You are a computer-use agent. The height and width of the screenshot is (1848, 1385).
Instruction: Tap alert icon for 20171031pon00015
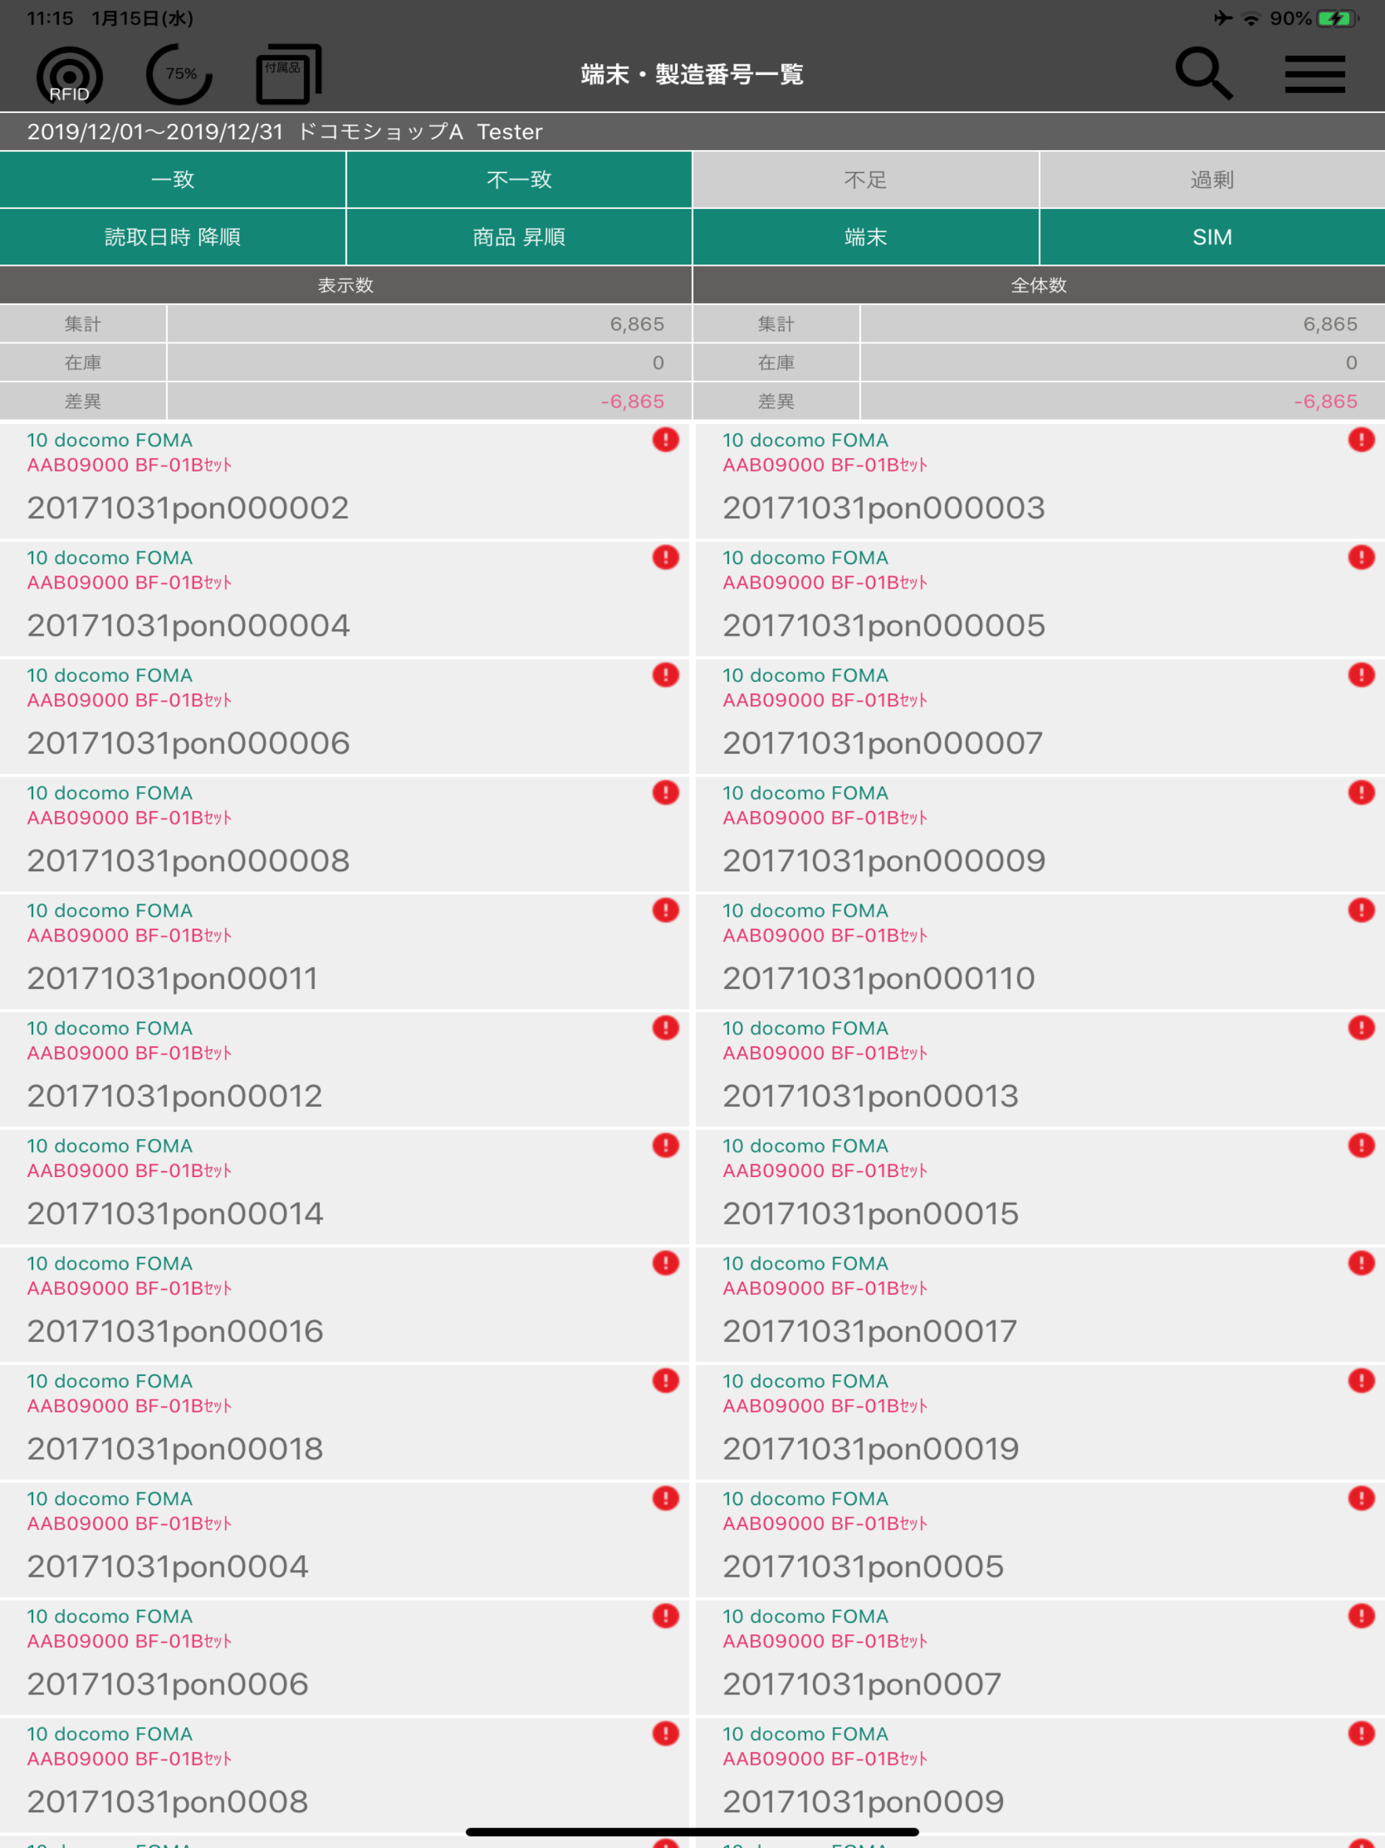tap(1361, 1147)
